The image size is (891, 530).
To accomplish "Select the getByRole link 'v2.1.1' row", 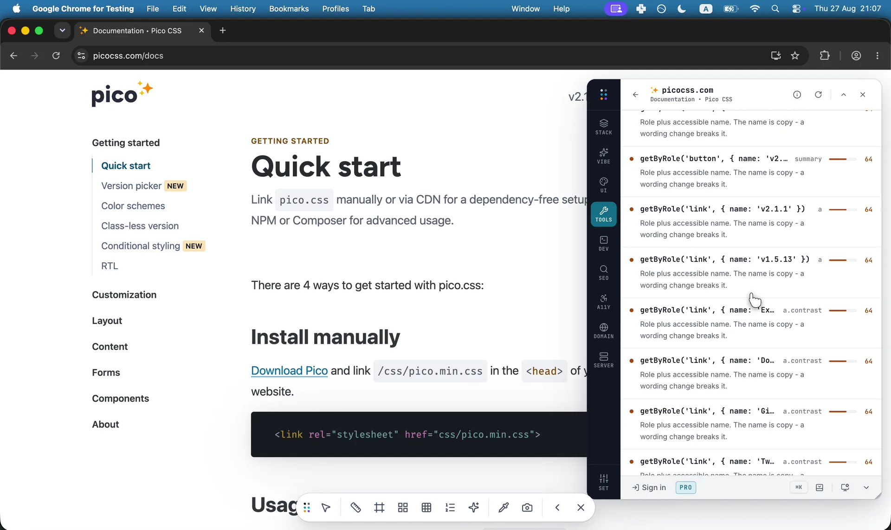I will click(x=751, y=222).
